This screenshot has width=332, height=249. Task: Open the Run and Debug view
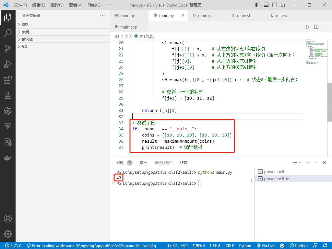[x=8, y=64]
